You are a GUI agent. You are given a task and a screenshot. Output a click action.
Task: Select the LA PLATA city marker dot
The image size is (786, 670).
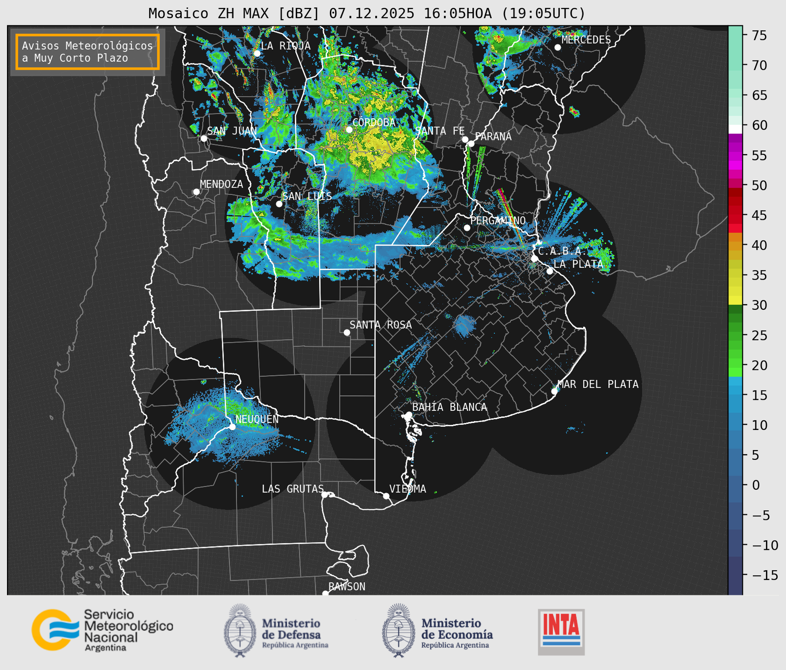coord(550,271)
